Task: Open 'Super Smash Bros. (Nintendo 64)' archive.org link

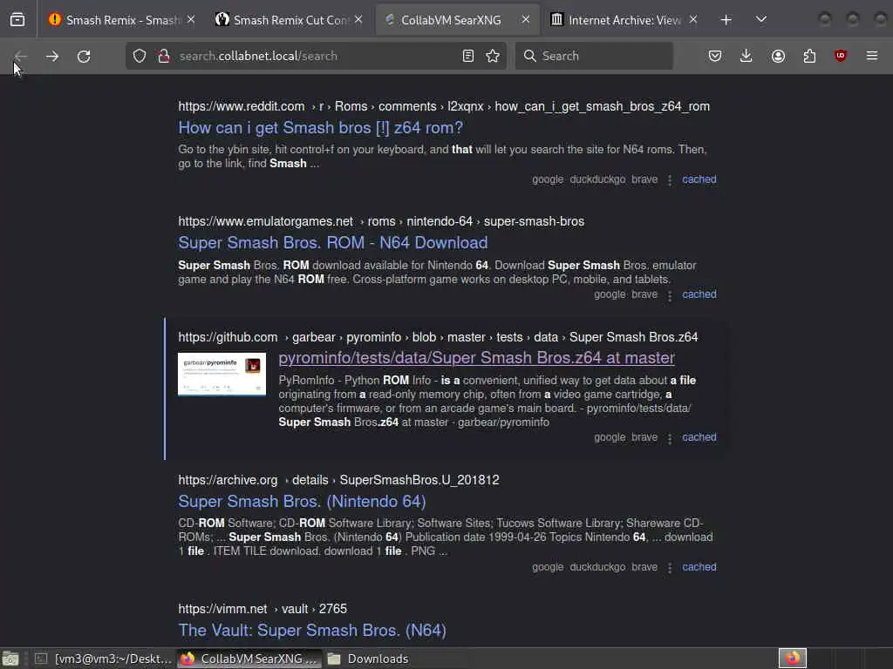Action: pyautogui.click(x=302, y=501)
